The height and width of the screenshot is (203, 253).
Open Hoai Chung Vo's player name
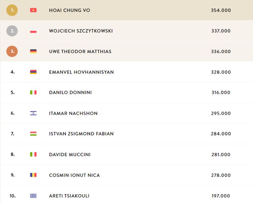(x=70, y=10)
